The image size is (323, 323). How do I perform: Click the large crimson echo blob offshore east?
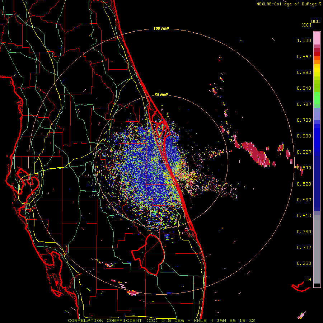coord(256,154)
